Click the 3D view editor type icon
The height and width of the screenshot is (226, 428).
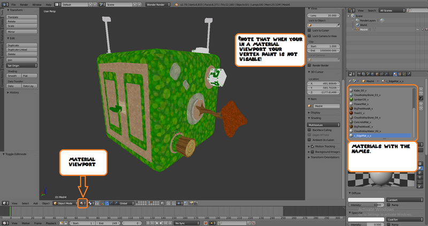pyautogui.click(x=5, y=204)
